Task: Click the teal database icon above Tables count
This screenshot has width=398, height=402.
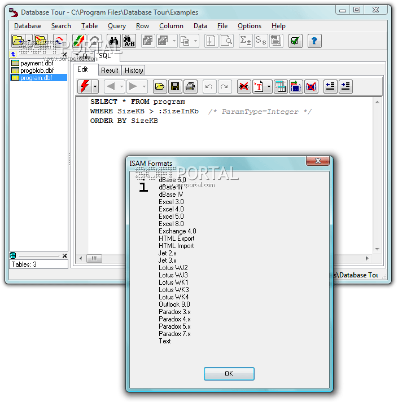Action: click(12, 255)
